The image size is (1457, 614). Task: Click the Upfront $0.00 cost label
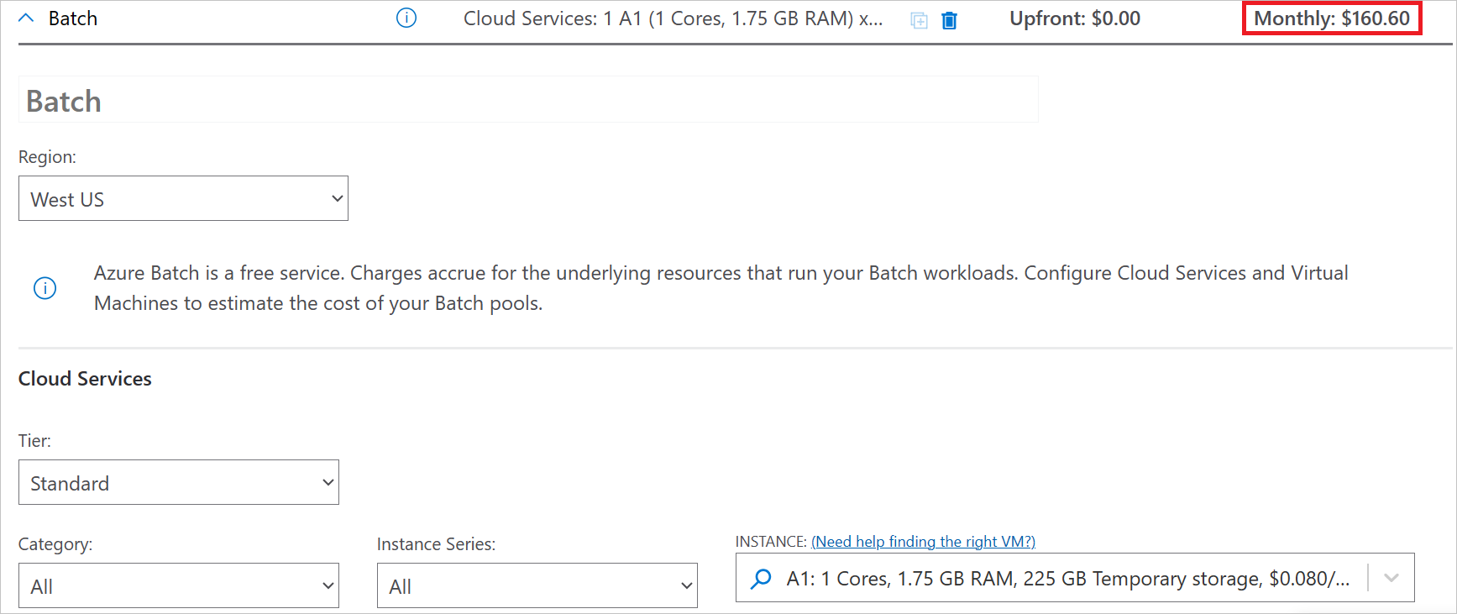coord(1074,18)
